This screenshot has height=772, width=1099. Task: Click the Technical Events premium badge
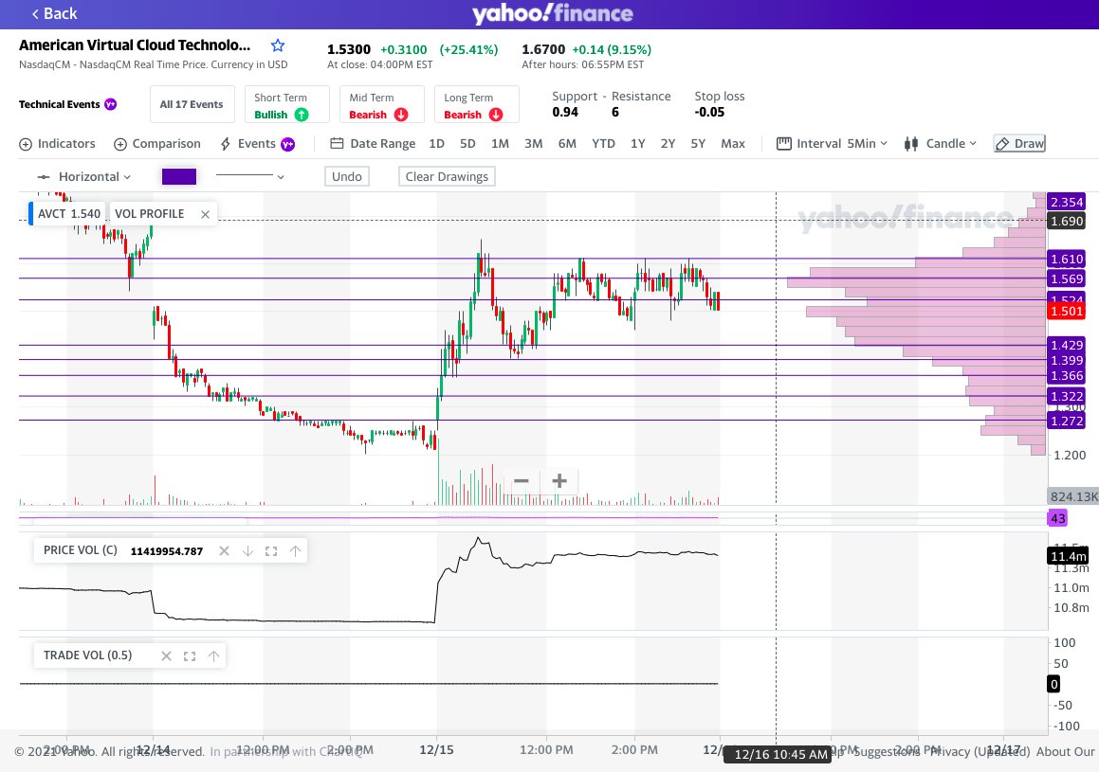click(111, 104)
